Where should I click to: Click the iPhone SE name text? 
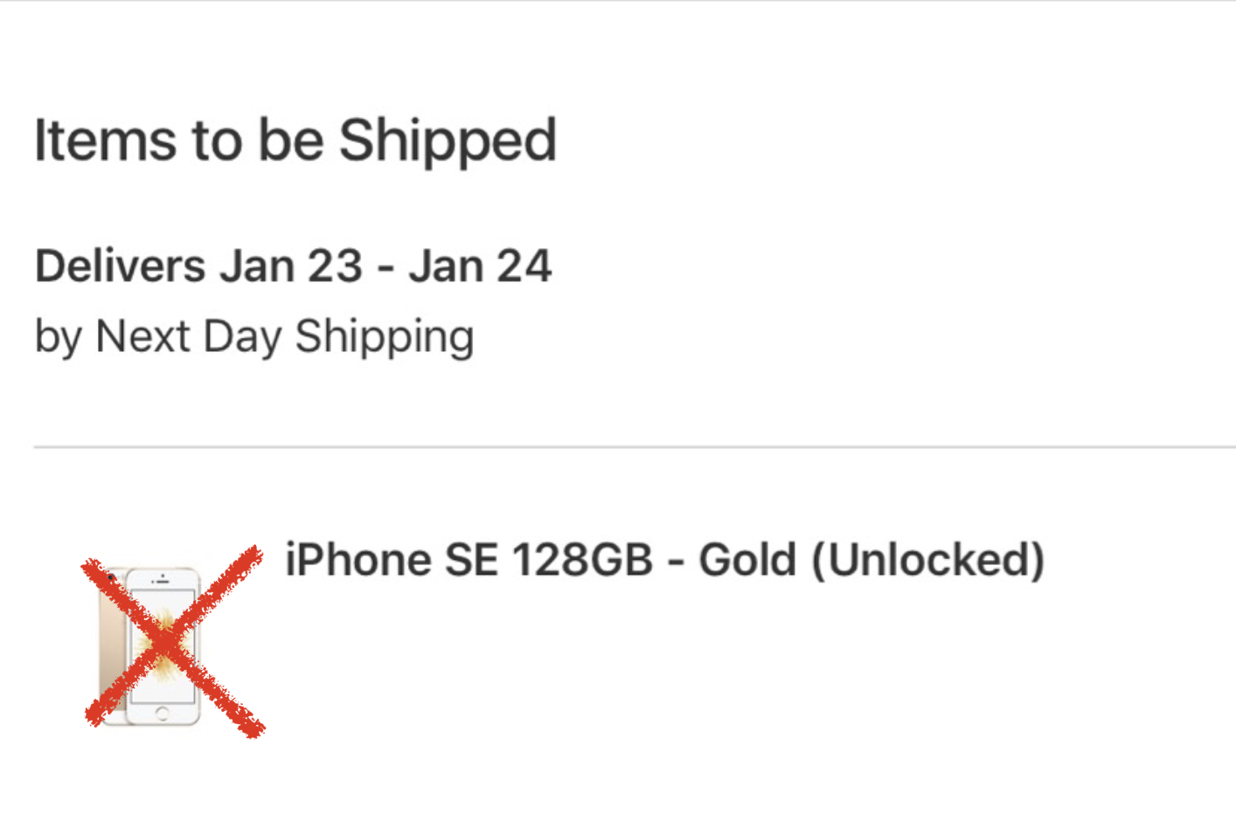coord(392,560)
